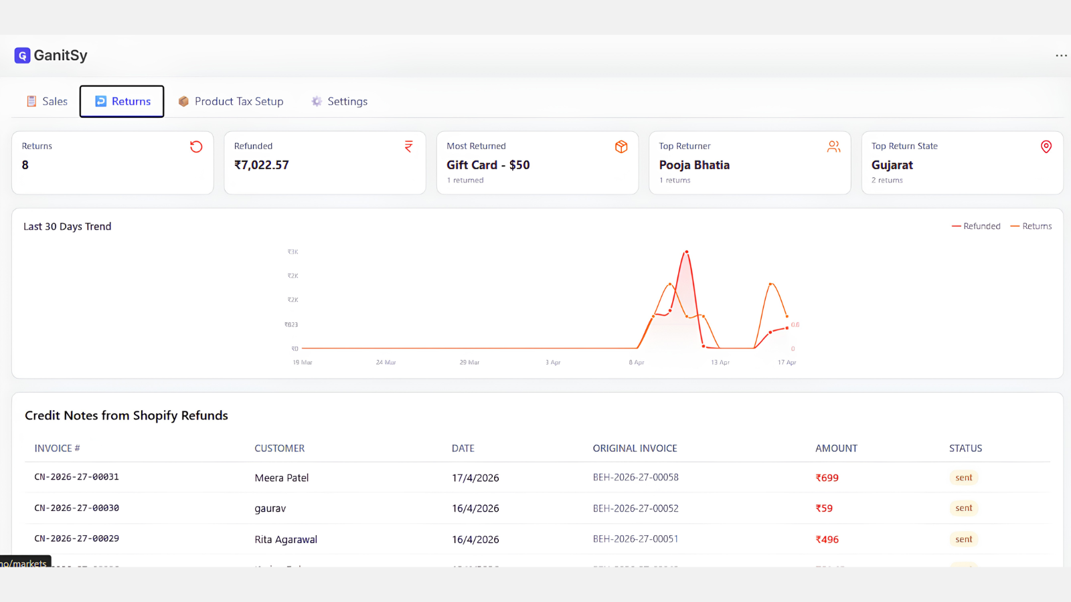The width and height of the screenshot is (1071, 602).
Task: Click the peak data point on the Refunded line
Action: 686,252
